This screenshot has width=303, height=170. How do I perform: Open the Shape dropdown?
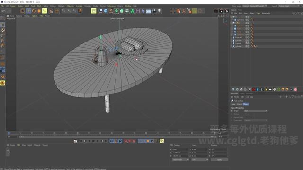pos(256,111)
